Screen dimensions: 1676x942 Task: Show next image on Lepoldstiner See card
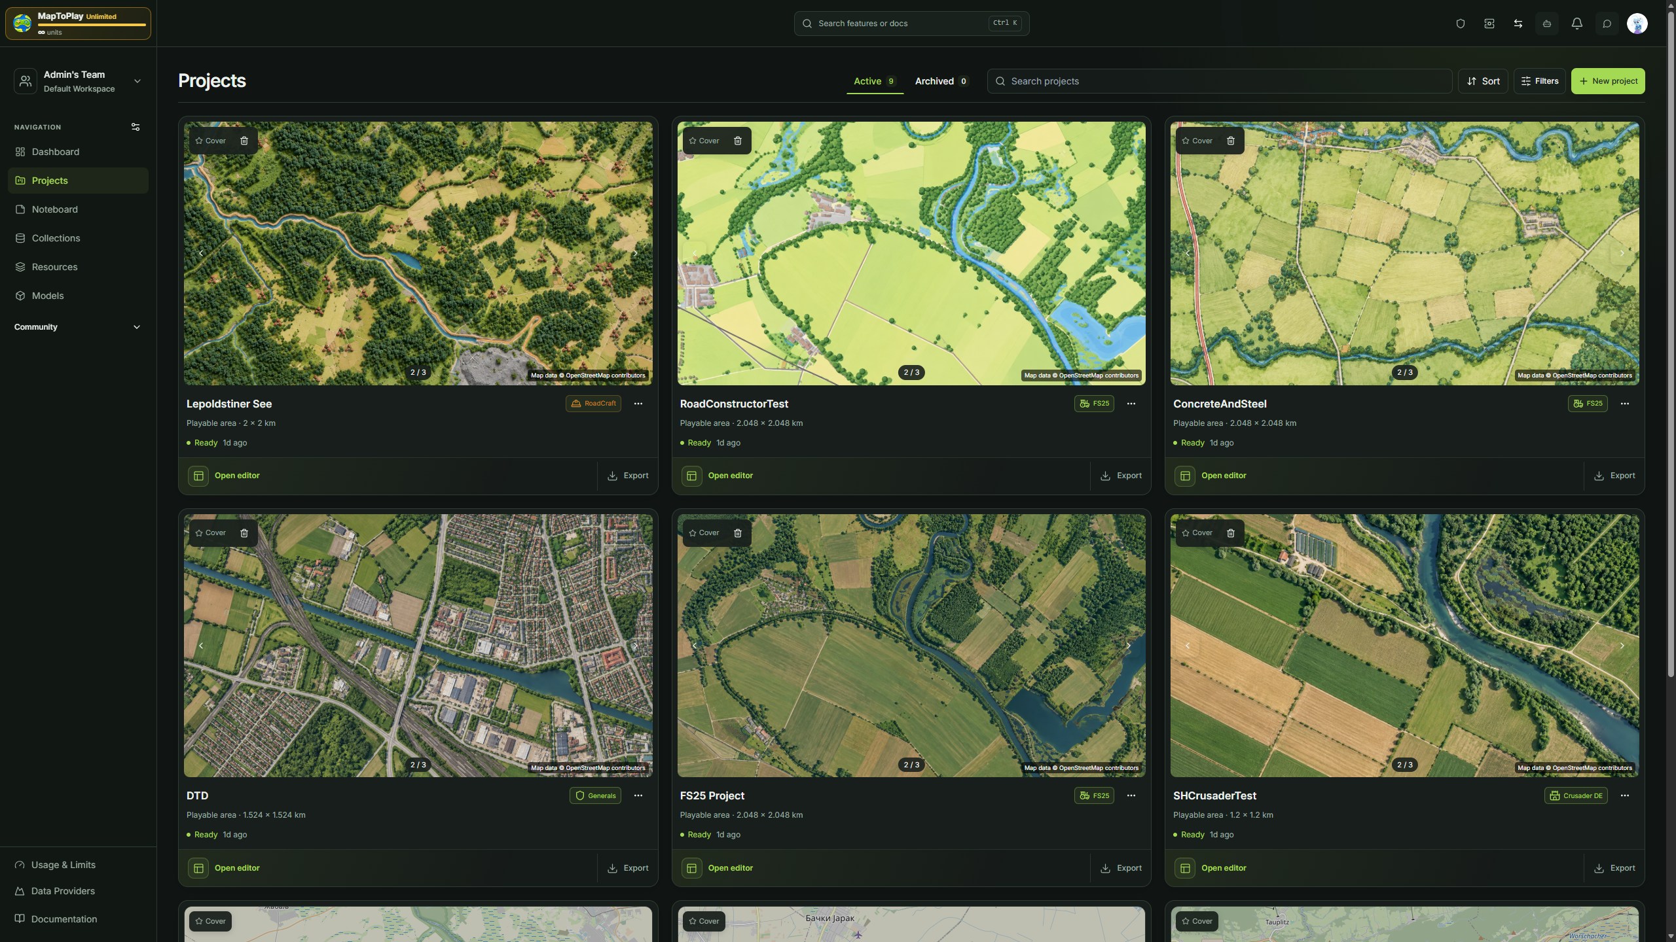pyautogui.click(x=634, y=253)
